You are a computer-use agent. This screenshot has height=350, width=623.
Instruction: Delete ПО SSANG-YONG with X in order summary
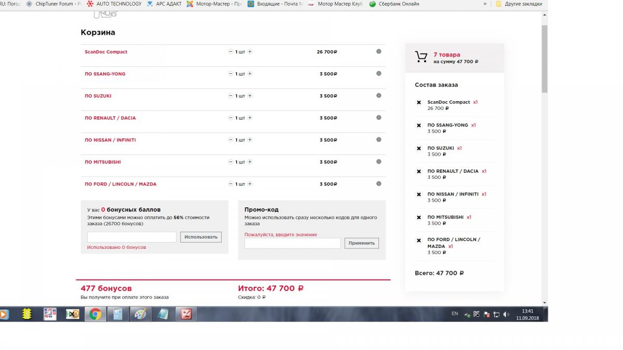[419, 125]
